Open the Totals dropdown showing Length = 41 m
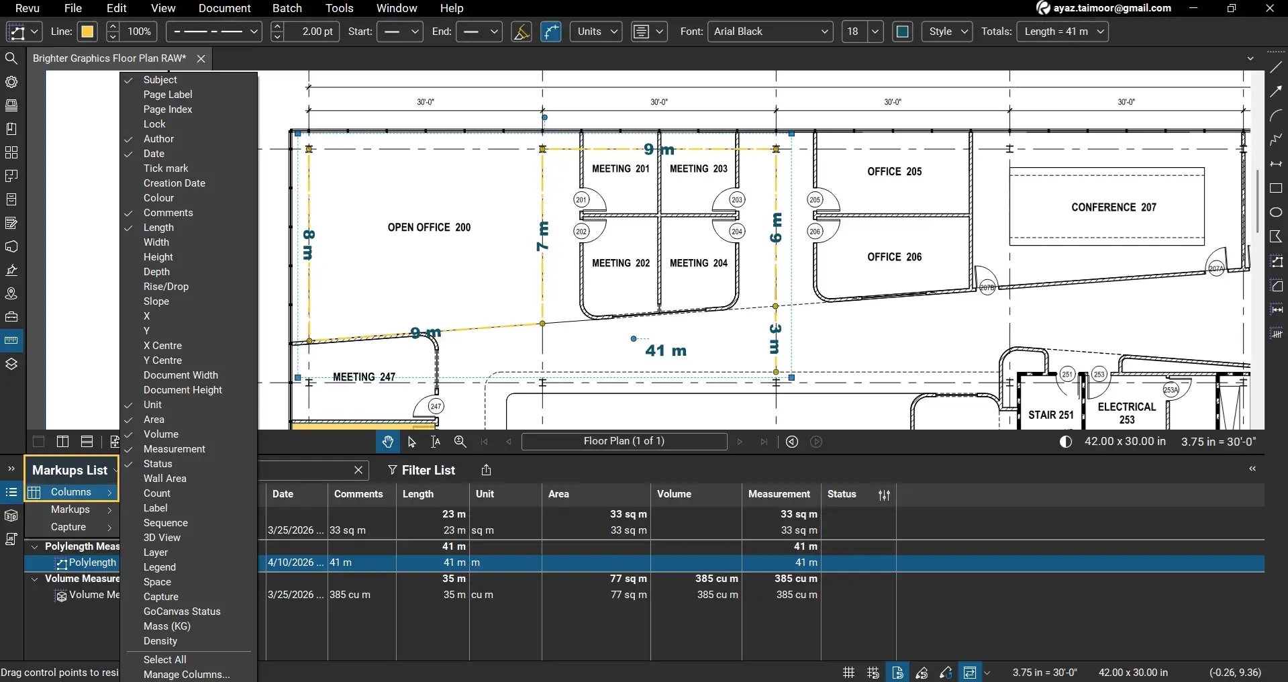 [1062, 32]
